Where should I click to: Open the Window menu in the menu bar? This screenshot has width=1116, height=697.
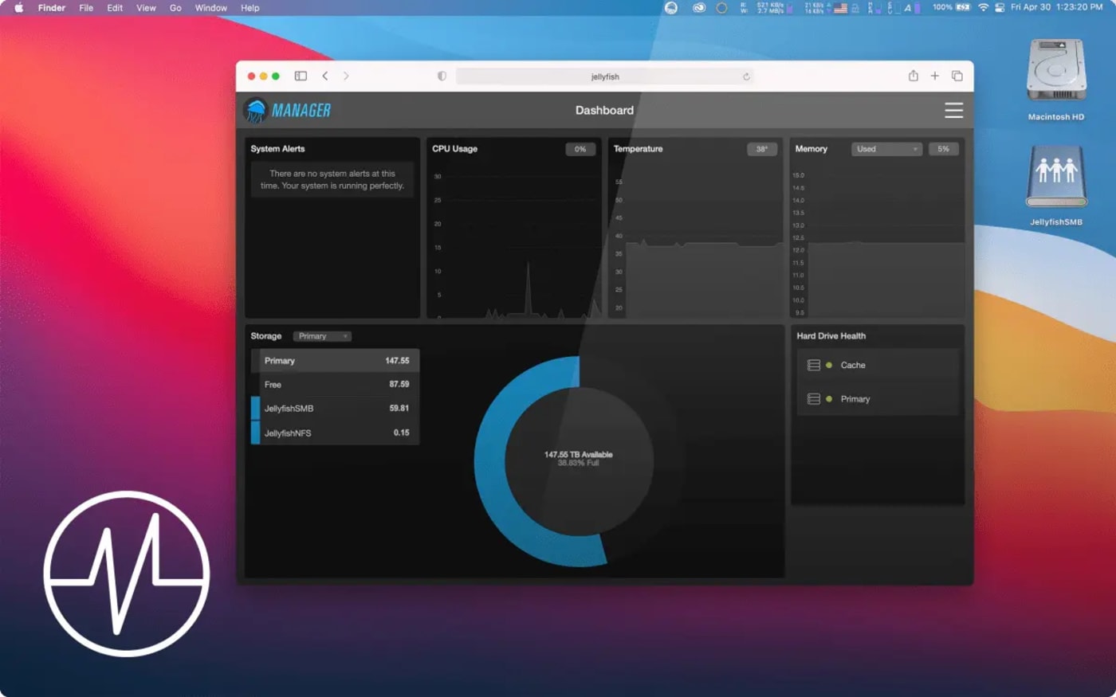point(210,8)
